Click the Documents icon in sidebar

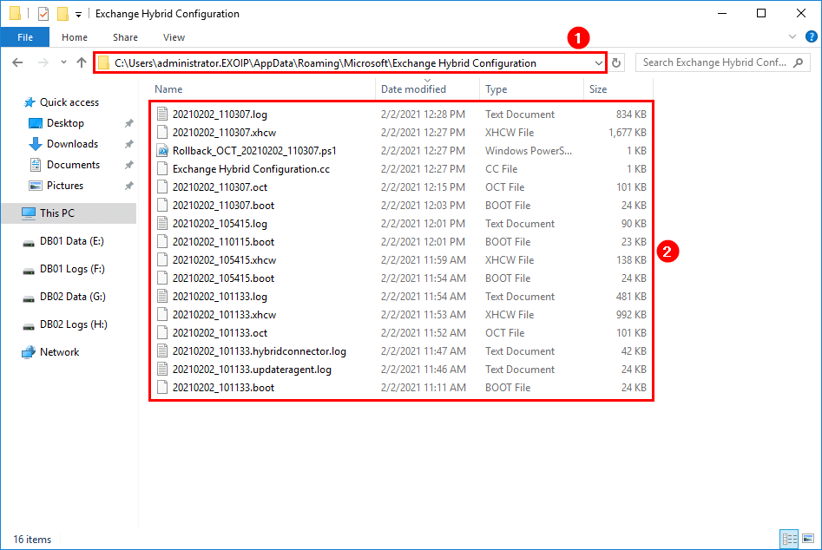coord(36,165)
